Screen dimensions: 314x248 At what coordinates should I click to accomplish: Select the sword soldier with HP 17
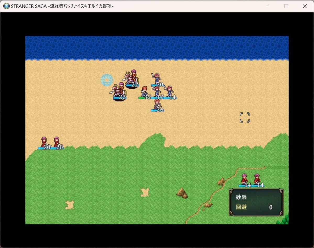[157, 92]
